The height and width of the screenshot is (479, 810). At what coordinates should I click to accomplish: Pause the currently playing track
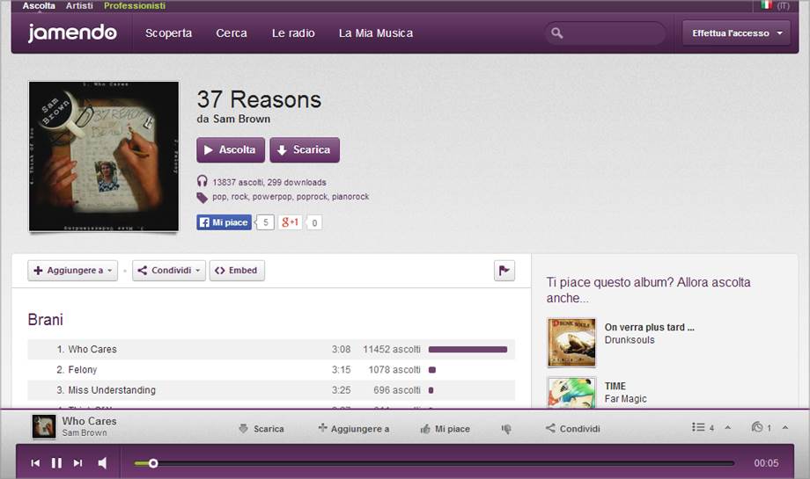pos(57,463)
